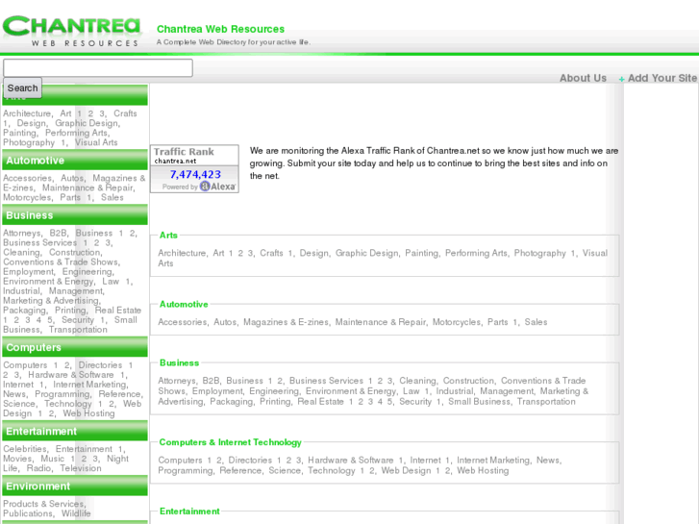
Task: Open Industrial in the sidebar Business list
Action: tap(22, 290)
